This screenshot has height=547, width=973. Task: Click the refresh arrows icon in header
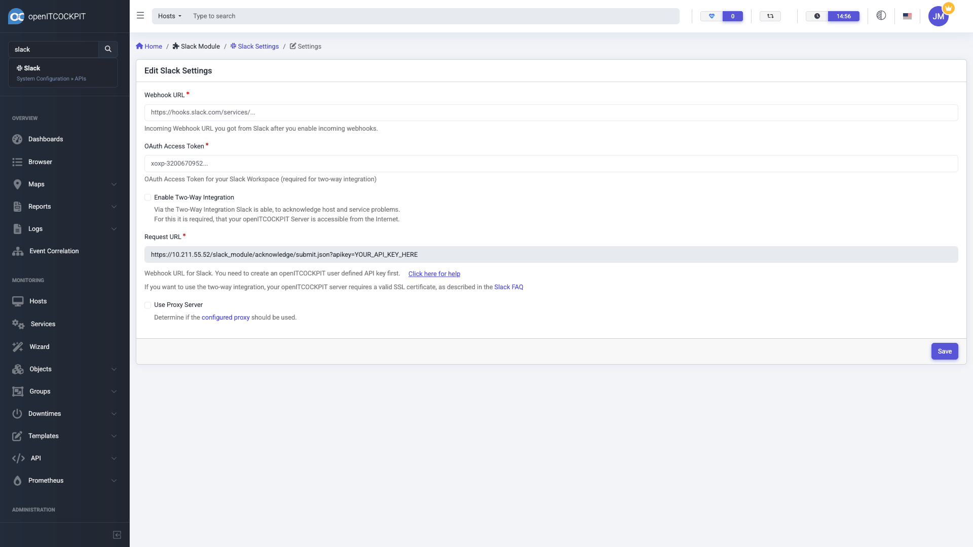tap(770, 16)
